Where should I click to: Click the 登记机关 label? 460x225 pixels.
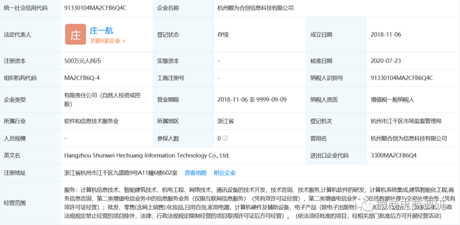pos(321,121)
